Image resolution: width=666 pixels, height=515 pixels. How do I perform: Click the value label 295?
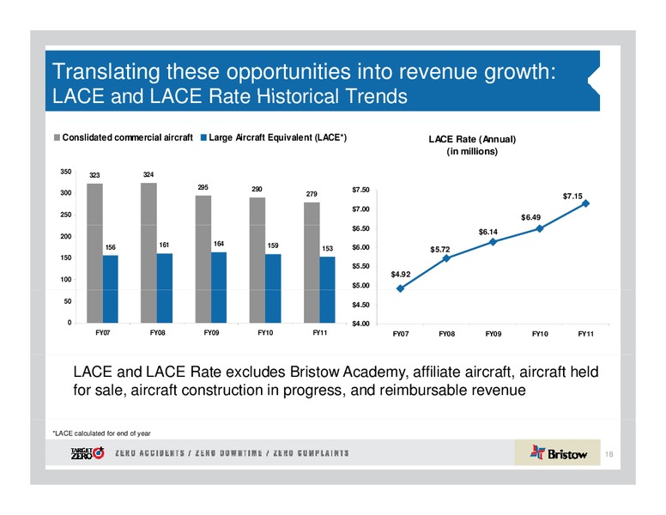click(x=203, y=187)
